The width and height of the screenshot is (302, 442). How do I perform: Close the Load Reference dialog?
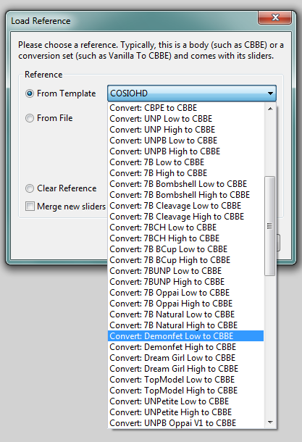coord(274,17)
